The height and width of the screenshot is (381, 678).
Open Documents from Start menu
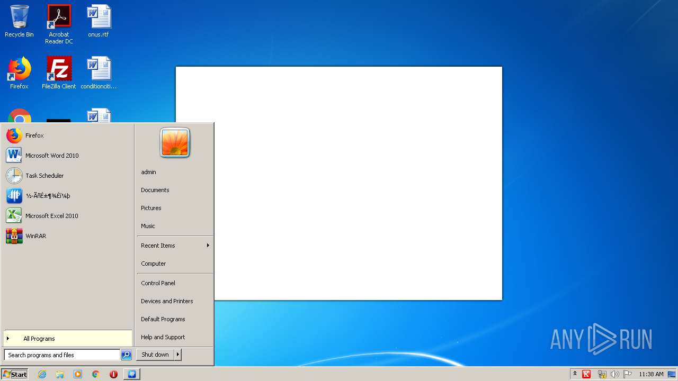175,190
